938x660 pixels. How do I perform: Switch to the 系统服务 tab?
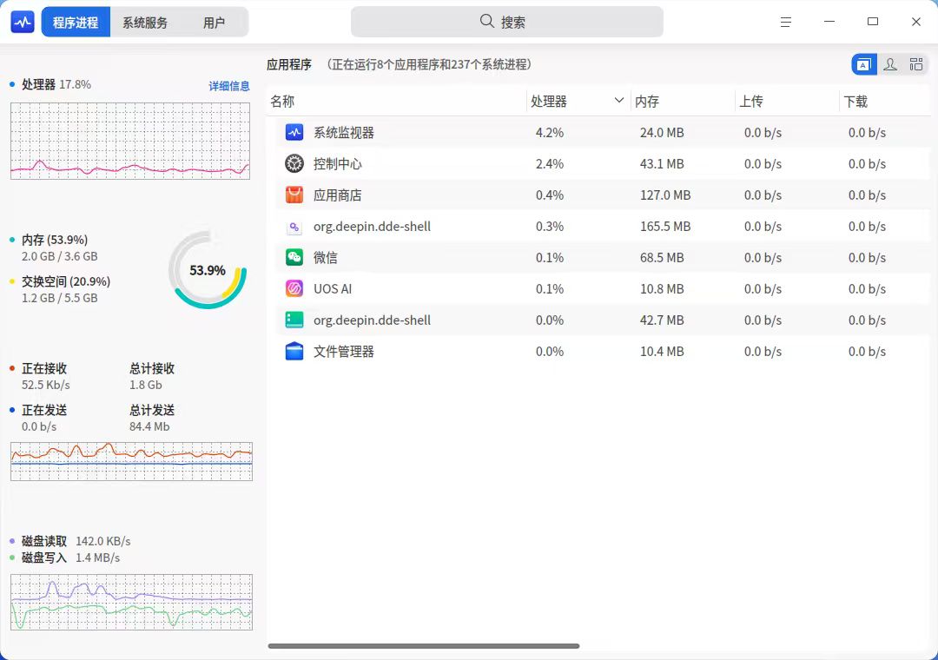coord(145,22)
